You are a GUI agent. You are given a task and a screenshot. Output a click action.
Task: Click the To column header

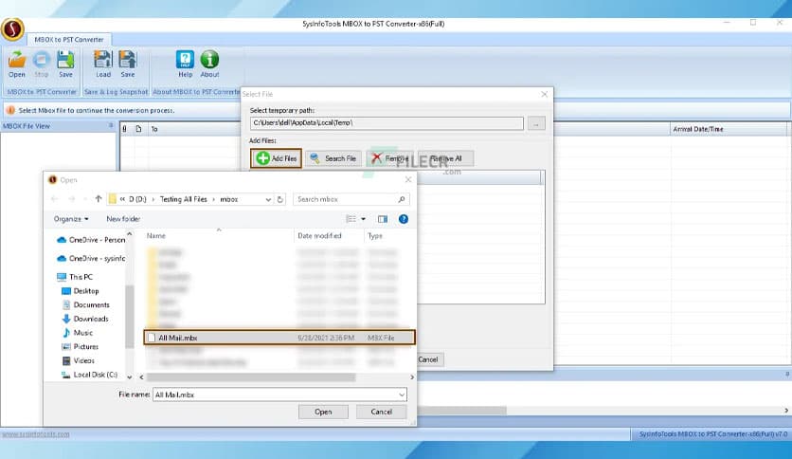154,129
